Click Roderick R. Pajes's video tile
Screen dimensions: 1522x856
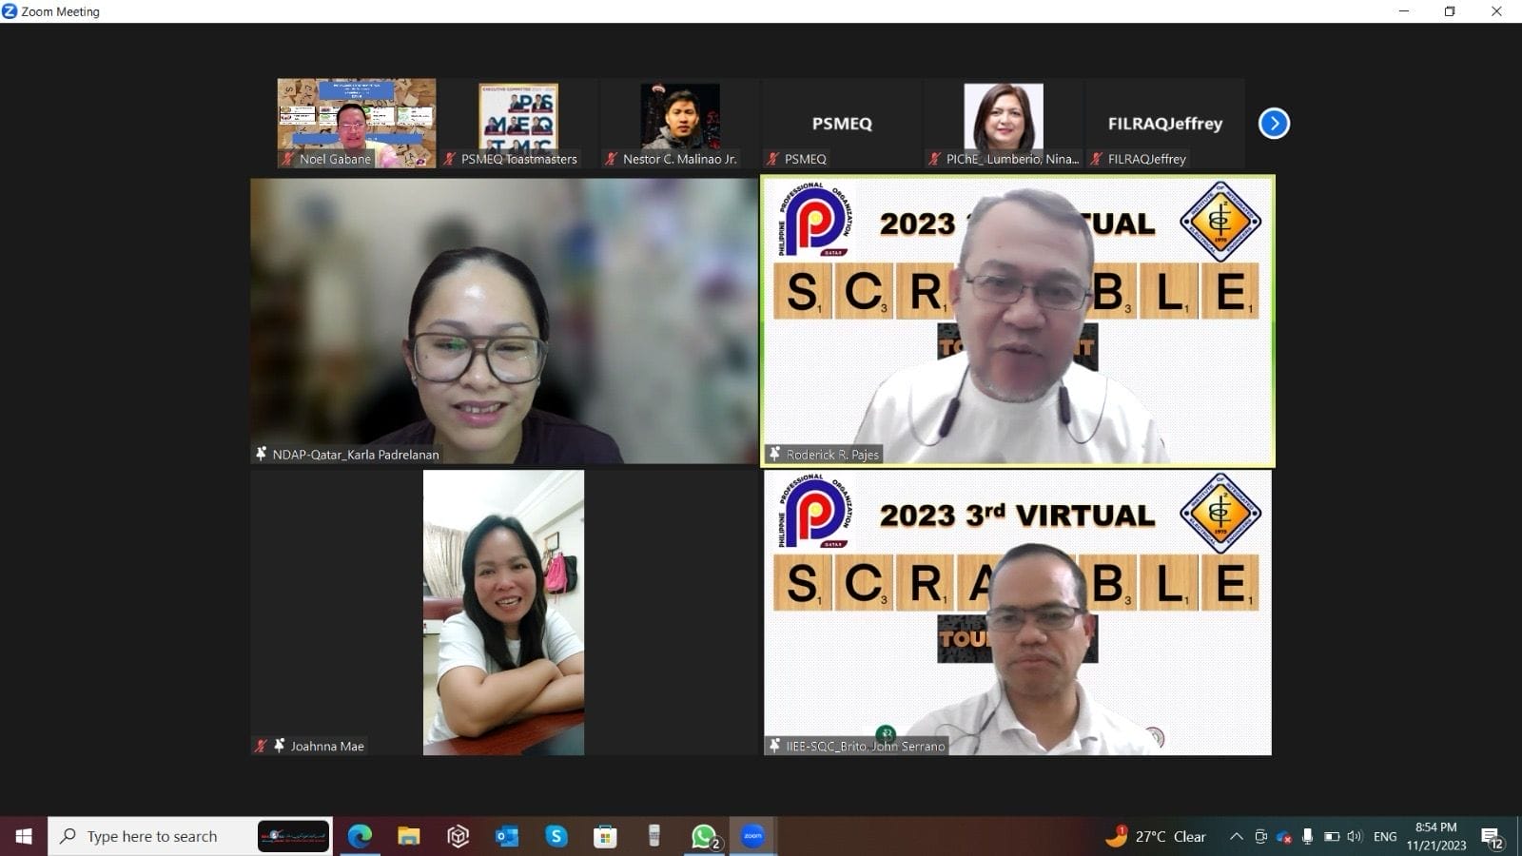click(x=1018, y=321)
